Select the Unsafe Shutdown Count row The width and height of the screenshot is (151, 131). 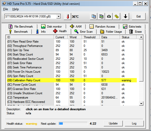72,93
